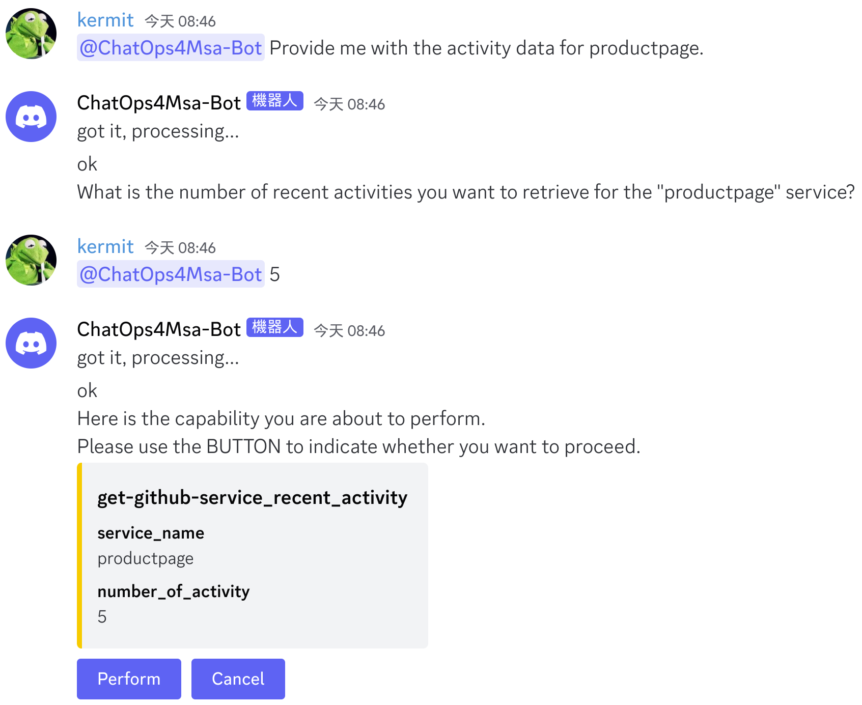This screenshot has height=705, width=862.
Task: Click 機器人 badge on the recent activities question
Action: pos(274,101)
